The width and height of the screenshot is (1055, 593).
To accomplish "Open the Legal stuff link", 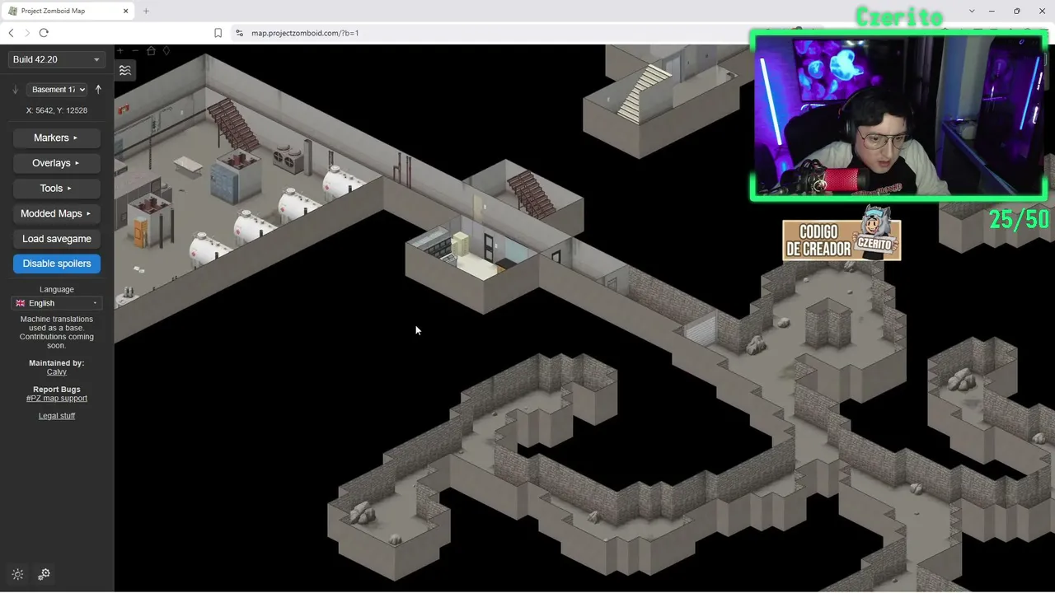I will (56, 416).
